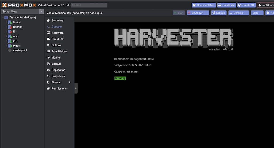Select the henrico offline node icon

click(10, 27)
